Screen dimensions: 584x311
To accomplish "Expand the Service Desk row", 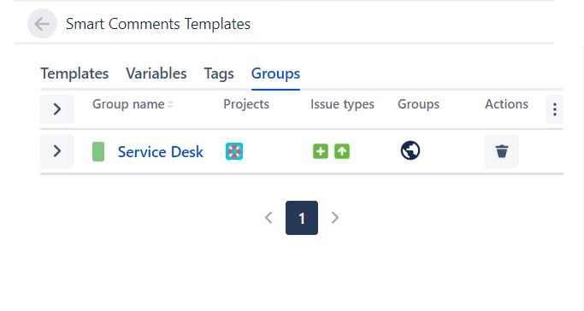I will (x=57, y=151).
